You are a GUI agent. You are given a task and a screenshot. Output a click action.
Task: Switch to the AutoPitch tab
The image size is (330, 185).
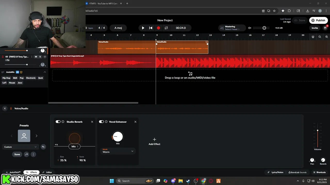pos(13,172)
